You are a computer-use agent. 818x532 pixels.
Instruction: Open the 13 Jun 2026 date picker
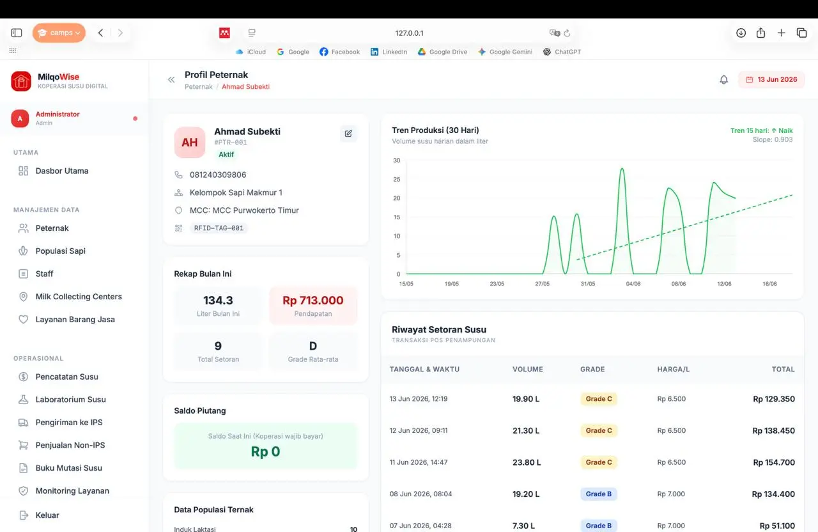(x=771, y=80)
